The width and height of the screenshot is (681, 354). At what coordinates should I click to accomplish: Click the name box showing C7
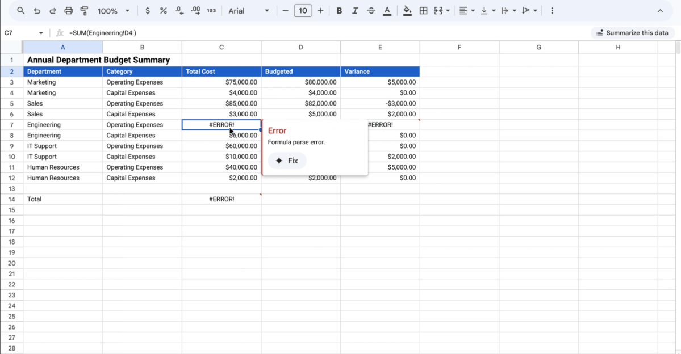19,33
